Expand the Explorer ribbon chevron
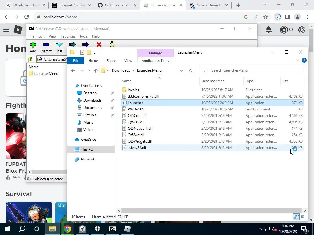The width and height of the screenshot is (314, 235). point(297,60)
